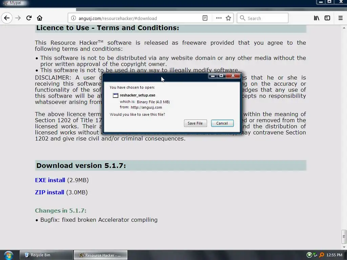Open the Windows Start orb
Image resolution: width=347 pixels, height=260 pixels.
click(8, 255)
